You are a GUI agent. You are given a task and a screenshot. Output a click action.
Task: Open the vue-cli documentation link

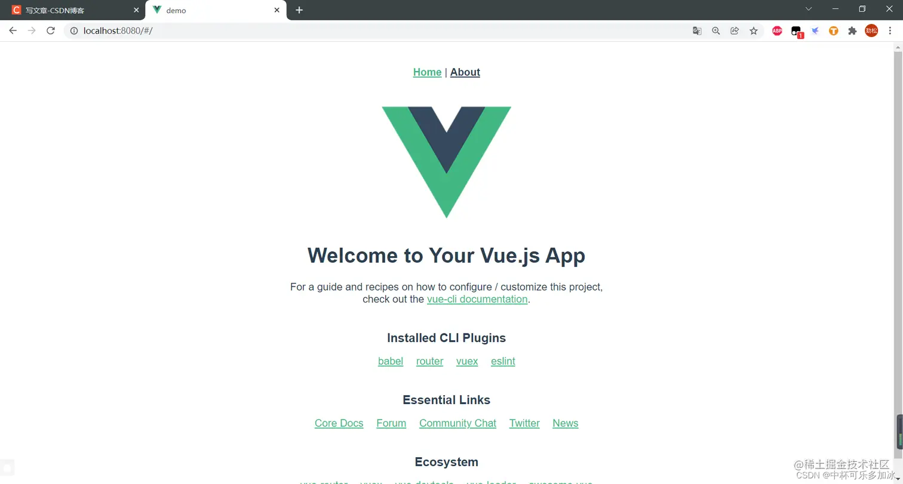click(477, 299)
